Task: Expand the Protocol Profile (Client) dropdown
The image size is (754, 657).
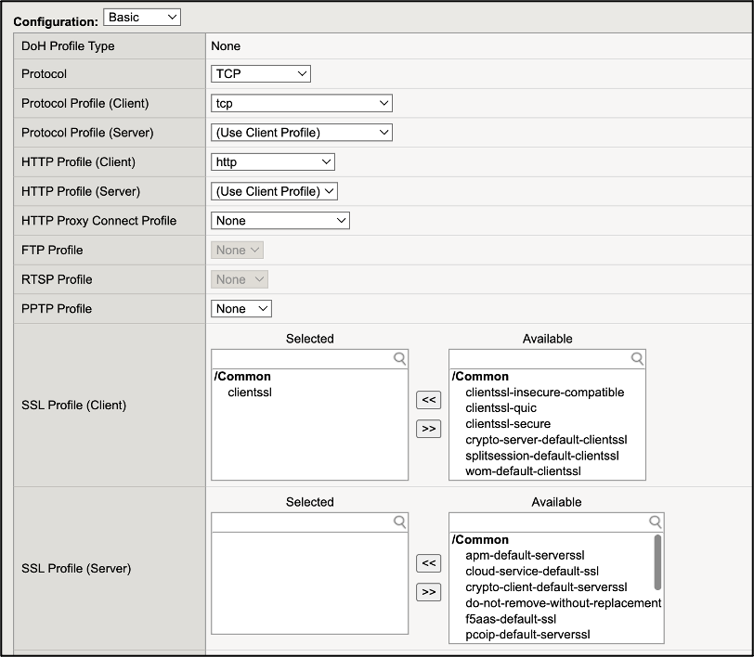Action: [x=301, y=103]
